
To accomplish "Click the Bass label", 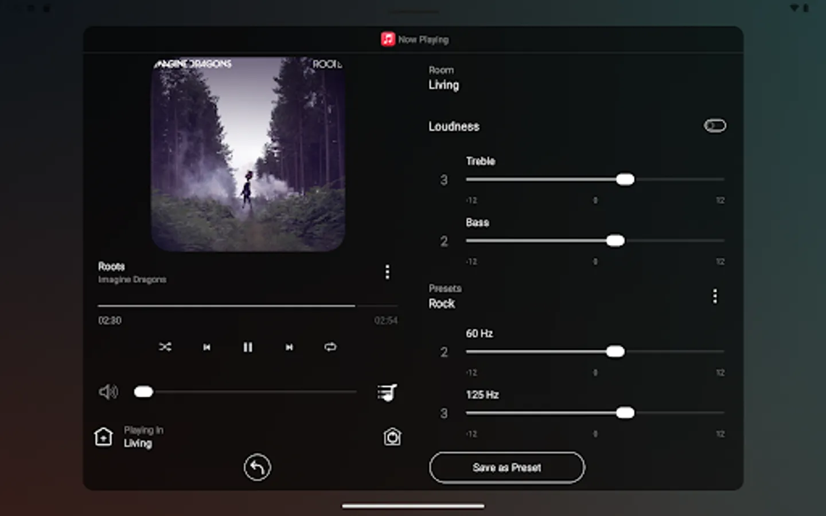I will click(x=477, y=222).
